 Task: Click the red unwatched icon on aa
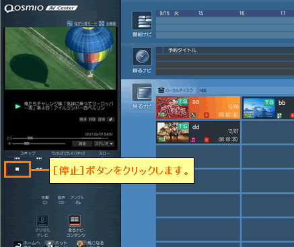(207, 115)
